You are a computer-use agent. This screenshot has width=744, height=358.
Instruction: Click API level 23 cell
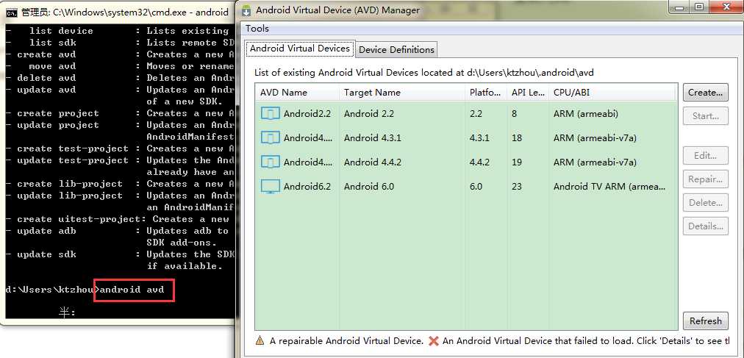517,186
